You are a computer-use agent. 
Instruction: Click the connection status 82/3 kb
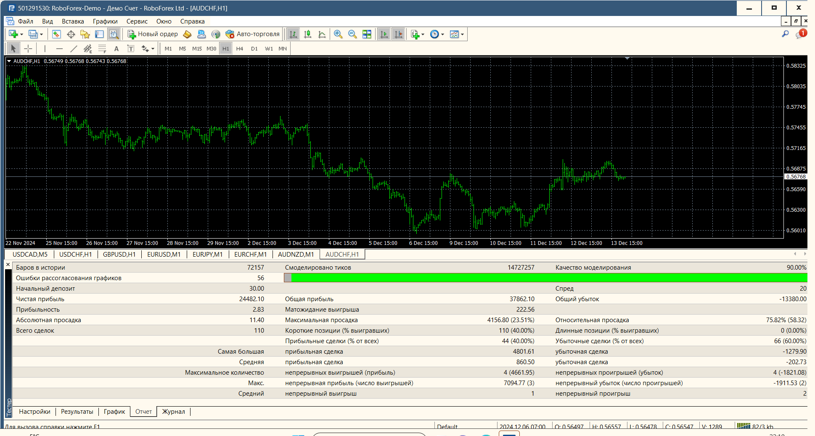[756, 426]
